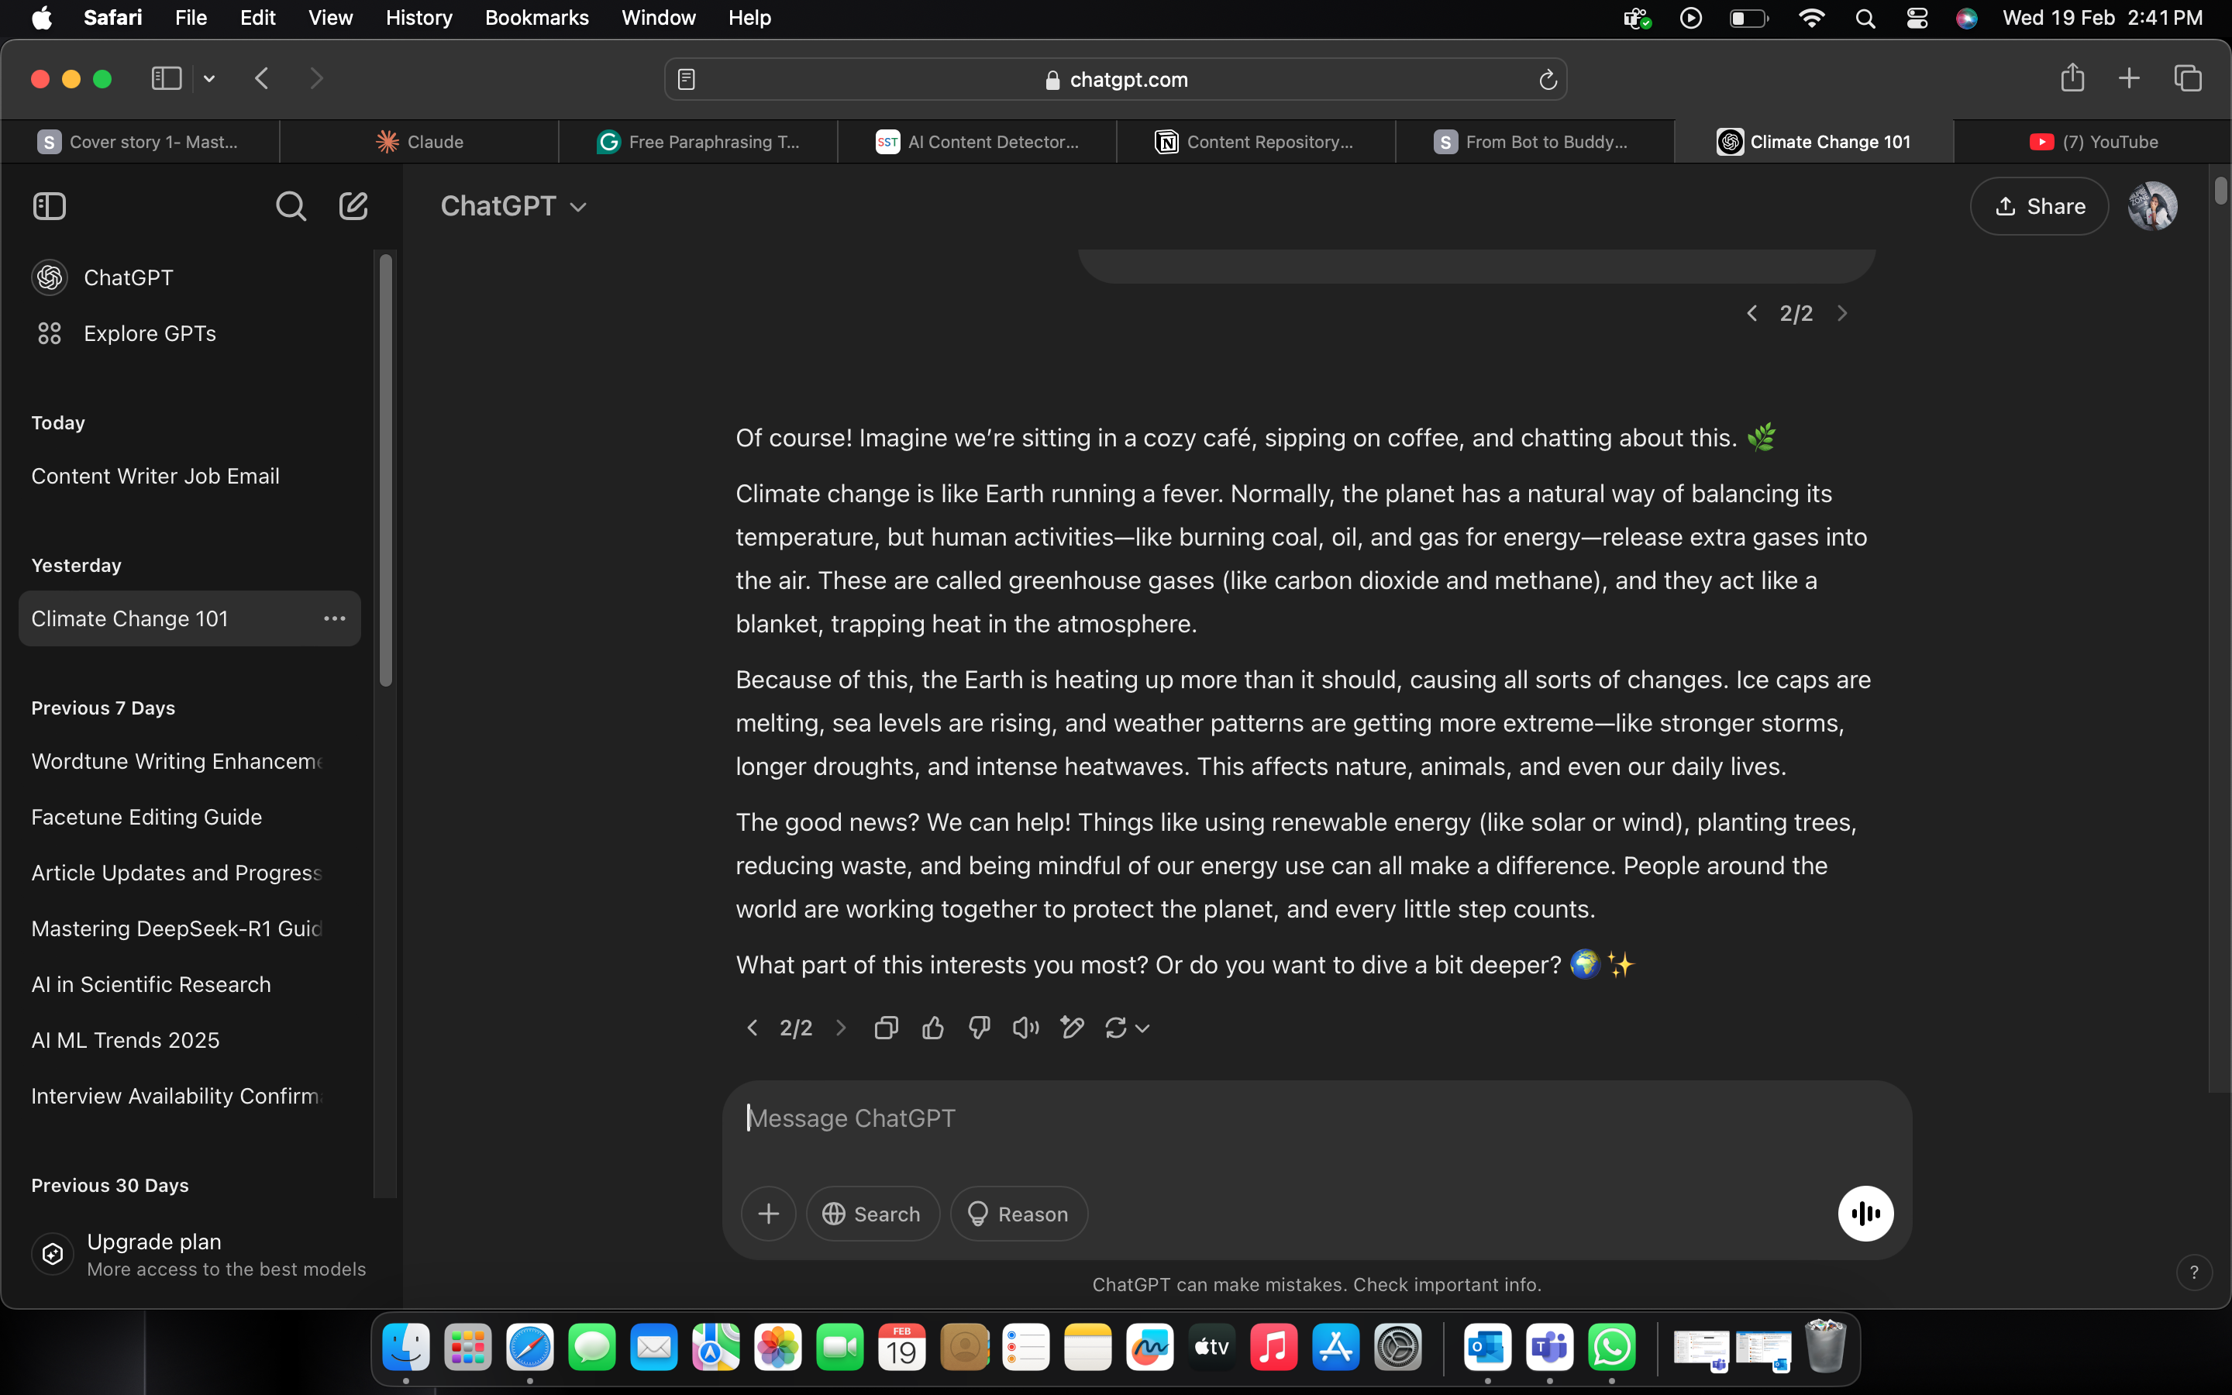Open Article Updates and Progress chat

(x=189, y=873)
